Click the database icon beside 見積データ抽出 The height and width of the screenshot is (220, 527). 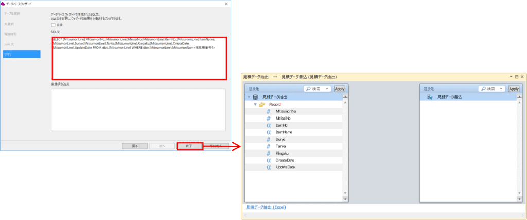(255, 97)
